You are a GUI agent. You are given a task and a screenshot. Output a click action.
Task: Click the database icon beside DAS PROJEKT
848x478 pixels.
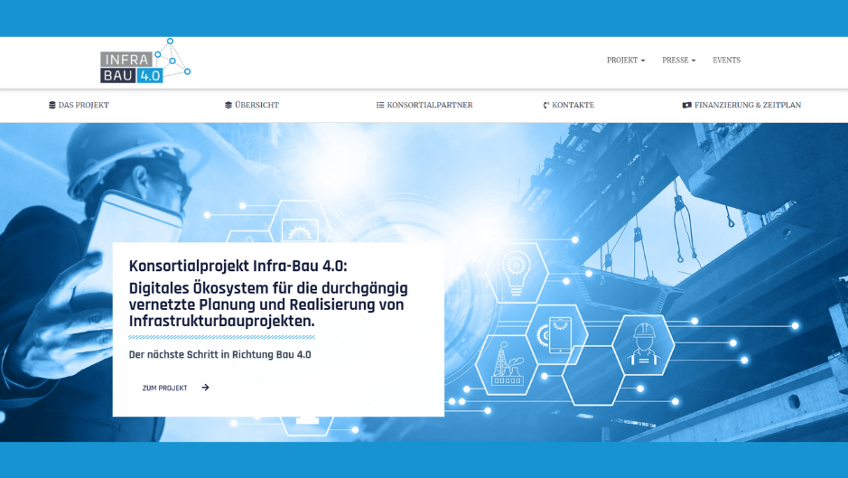pyautogui.click(x=51, y=105)
